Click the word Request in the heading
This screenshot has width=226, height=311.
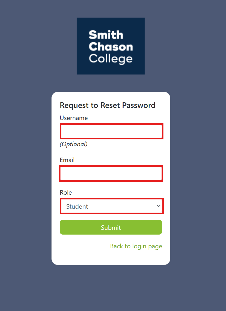pos(74,106)
